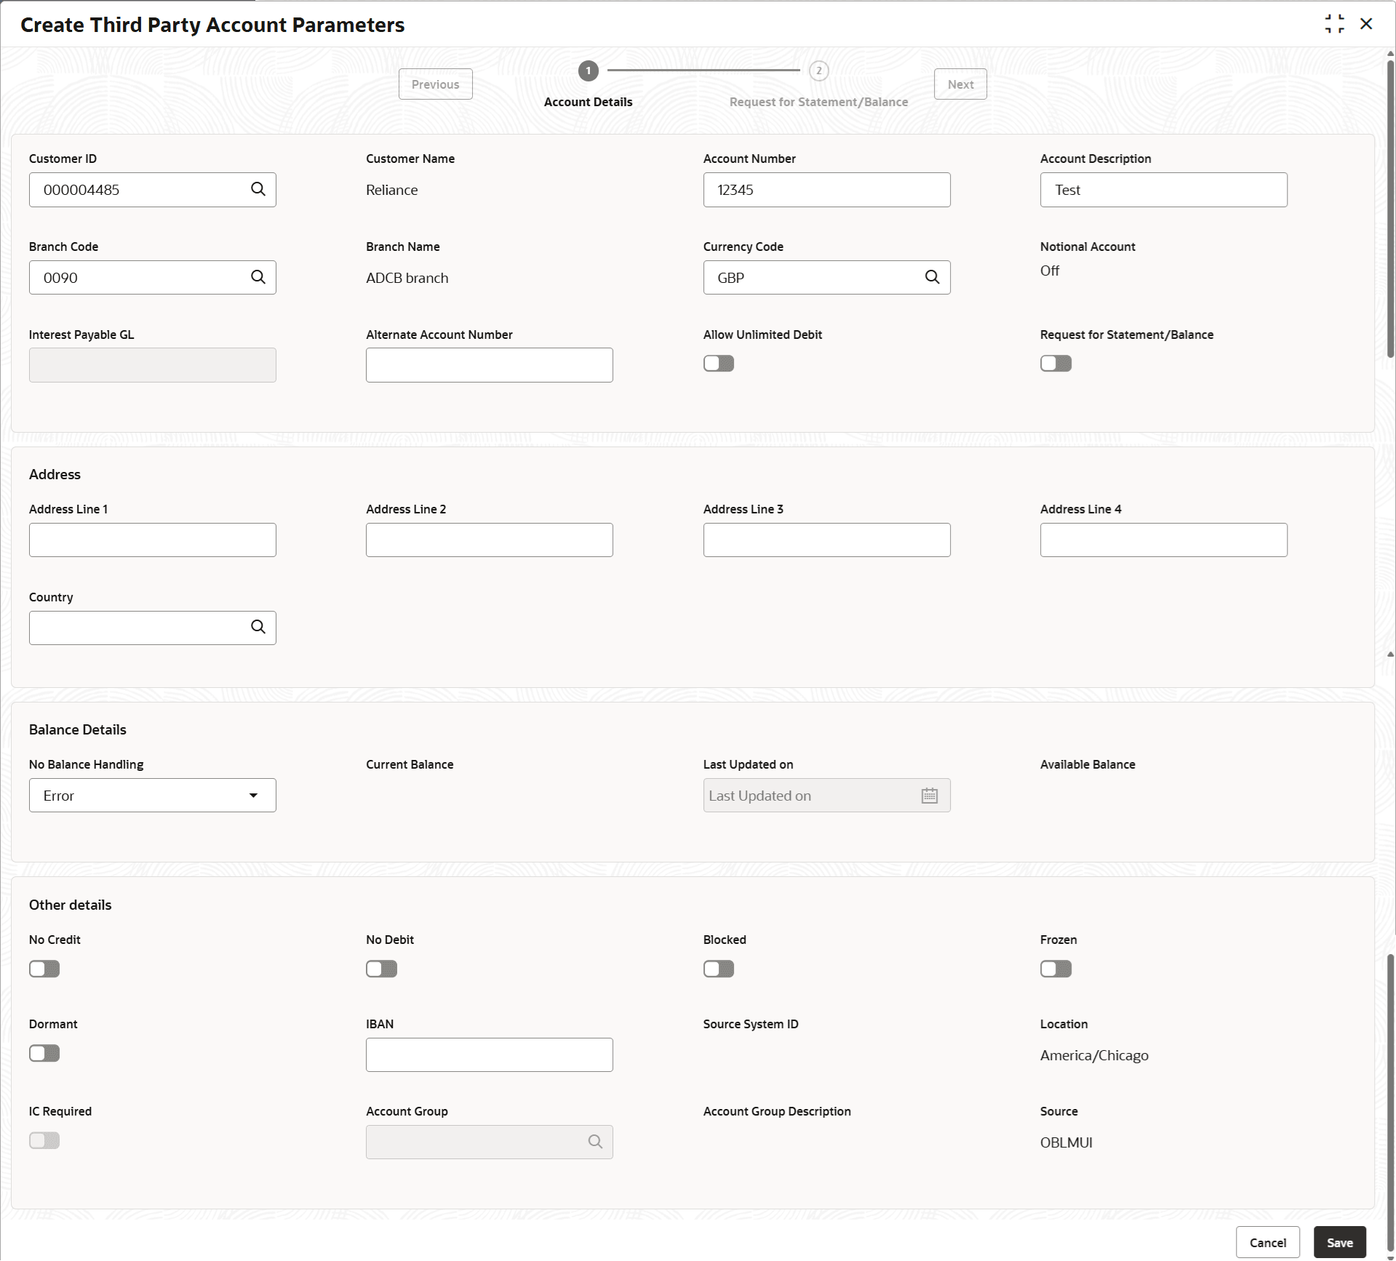Open Country search lookup
Screen dimensions: 1396x1261
pos(258,627)
